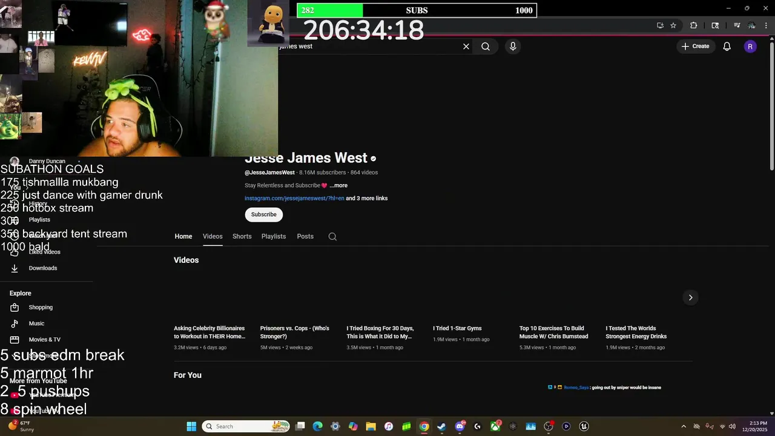
Task: Open 'I Tried Boxing For 30 Days' video
Action: point(380,332)
